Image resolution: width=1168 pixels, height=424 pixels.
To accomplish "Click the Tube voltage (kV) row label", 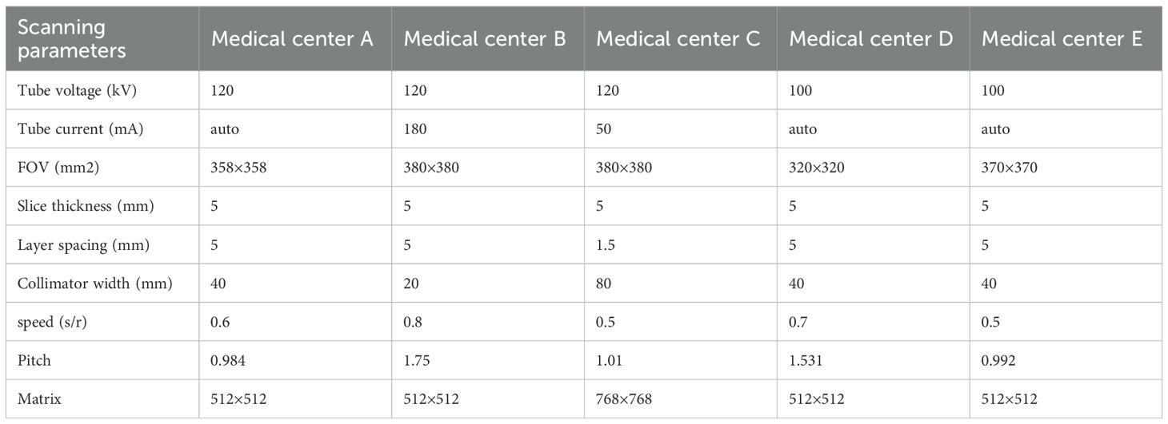I will pos(77,91).
